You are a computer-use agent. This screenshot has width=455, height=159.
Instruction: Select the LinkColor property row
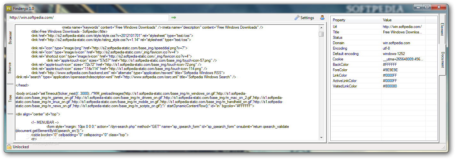(x=384, y=75)
